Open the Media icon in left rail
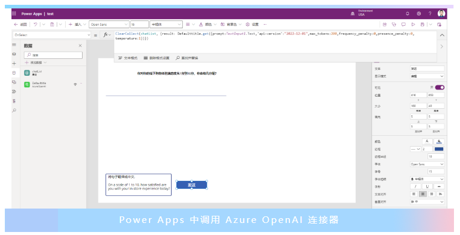 coord(14,82)
